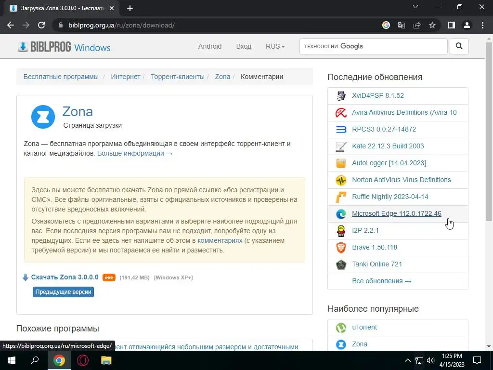Go to Интернет breadcrumb

tap(126, 77)
